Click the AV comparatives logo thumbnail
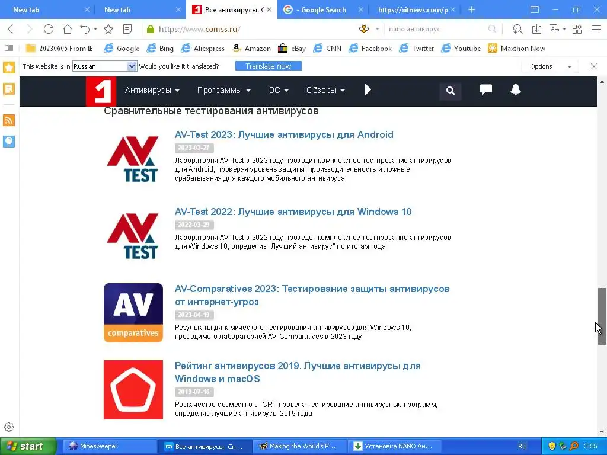 (x=133, y=313)
